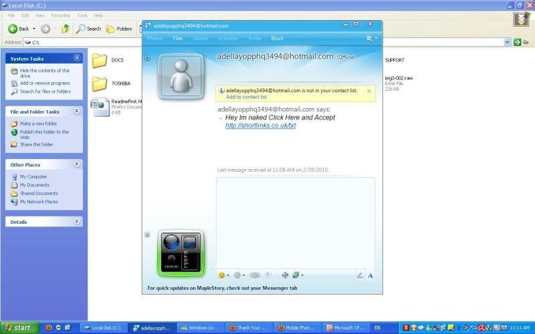Go up one folder level
Screen dimensions: 535x334
pyautogui.click(x=65, y=29)
